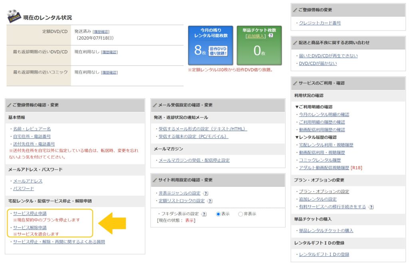Click the (2020年07月18日) date text
Image resolution: width=409 pixels, height=263 pixels.
pyautogui.click(x=95, y=38)
